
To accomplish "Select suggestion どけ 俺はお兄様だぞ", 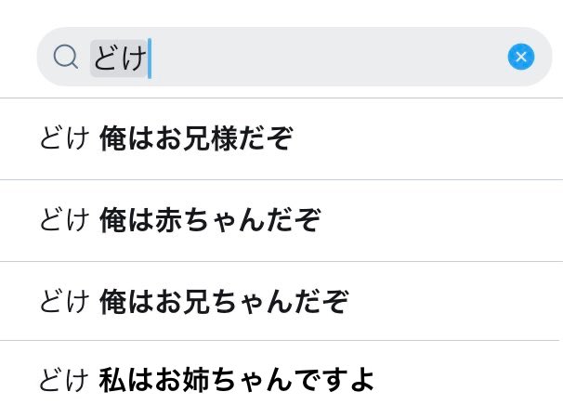I will pos(281,138).
